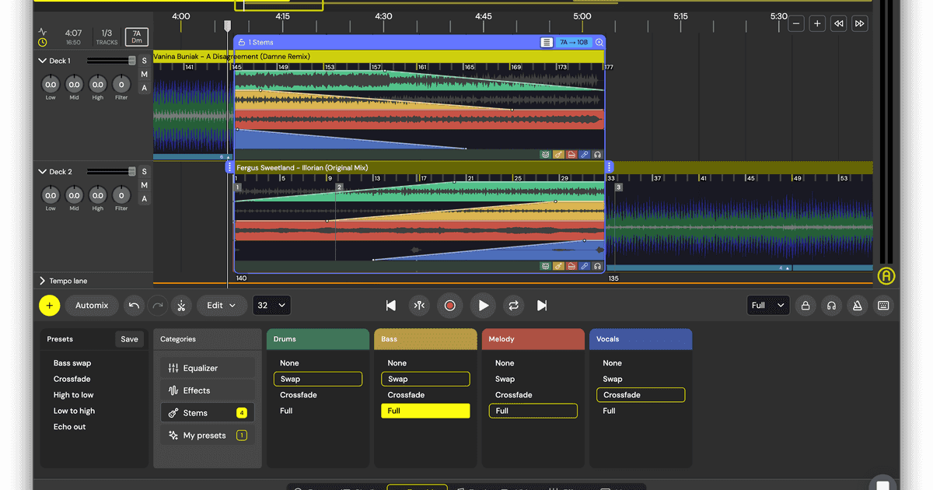Image resolution: width=933 pixels, height=490 pixels.
Task: Choose the Echo out preset
Action: 70,427
